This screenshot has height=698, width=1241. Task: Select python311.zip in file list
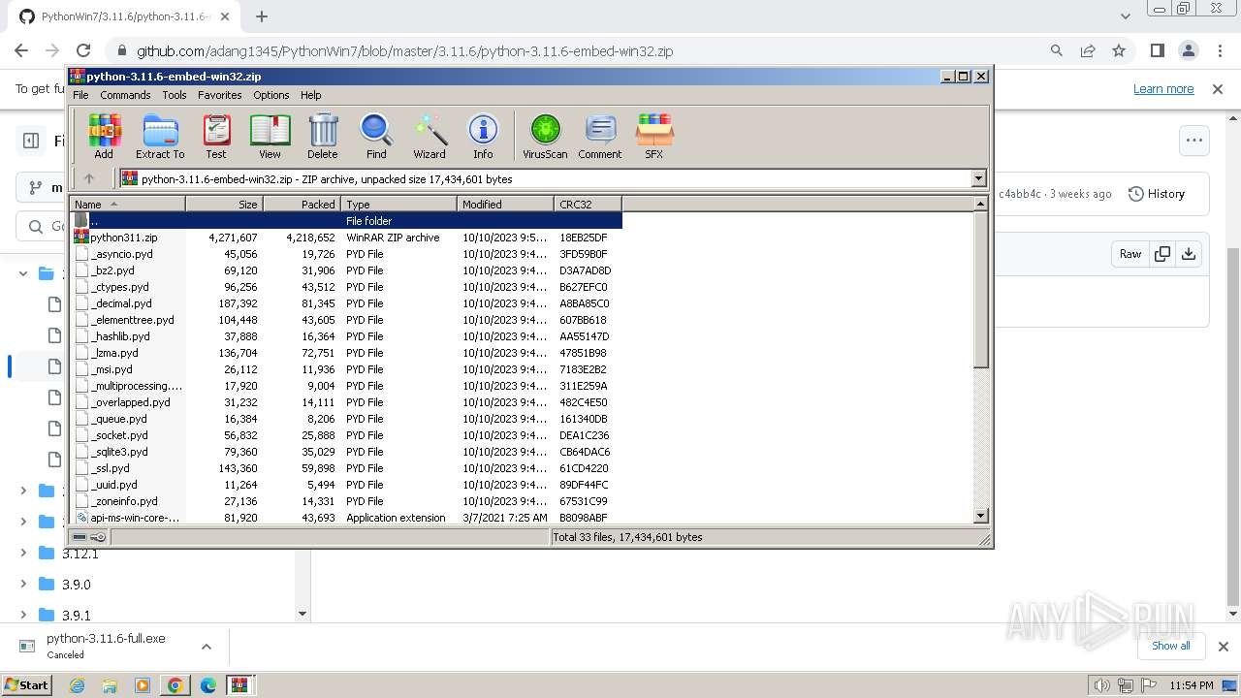click(x=346, y=238)
